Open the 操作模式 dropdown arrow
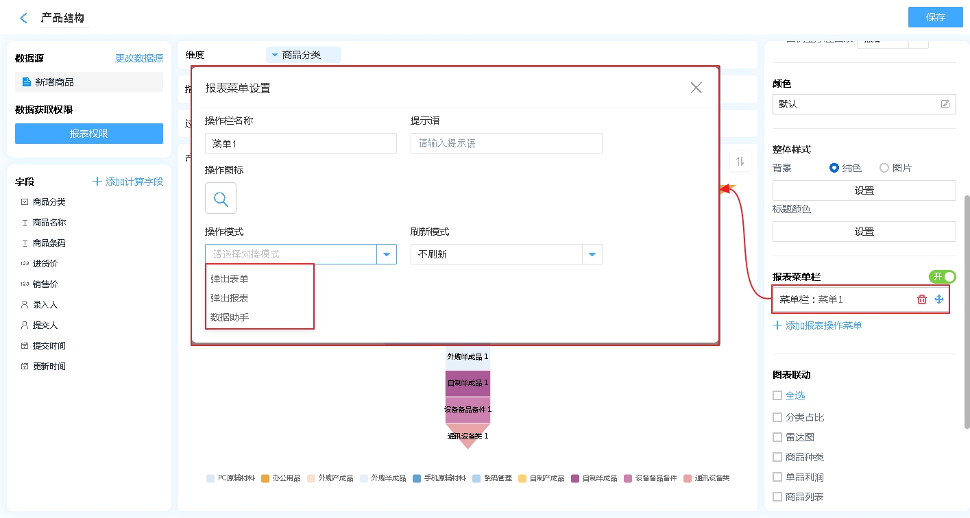 (387, 254)
